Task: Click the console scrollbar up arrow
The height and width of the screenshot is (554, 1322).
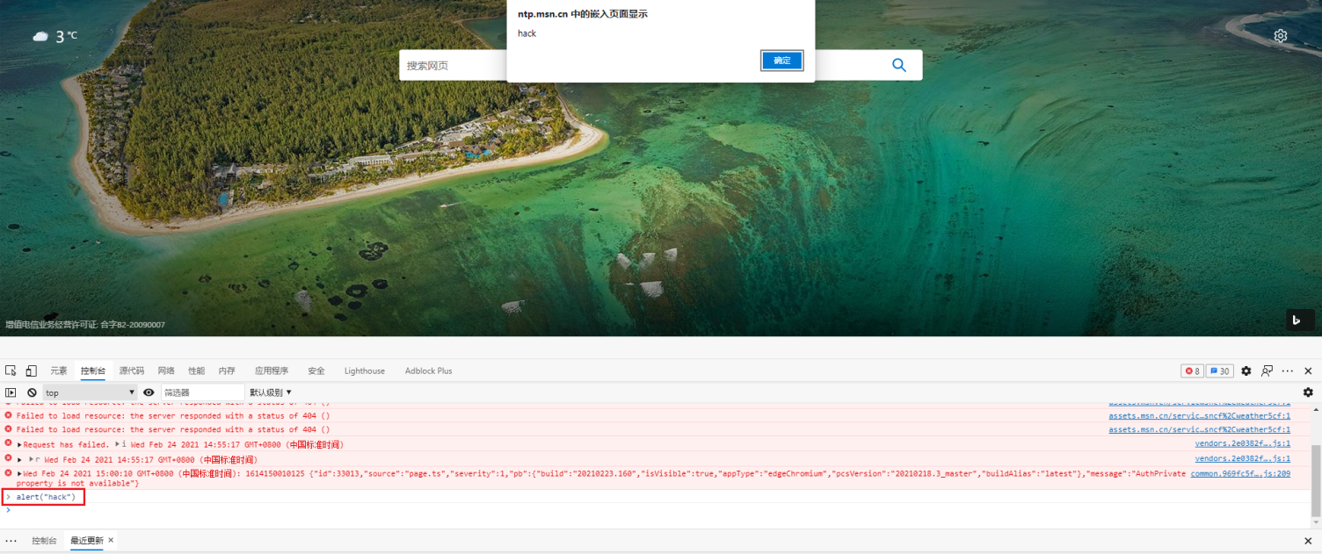Action: pyautogui.click(x=1316, y=408)
